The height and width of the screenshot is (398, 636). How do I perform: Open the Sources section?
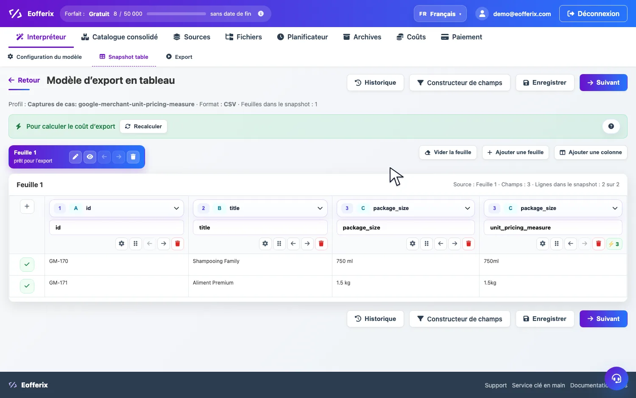click(192, 37)
